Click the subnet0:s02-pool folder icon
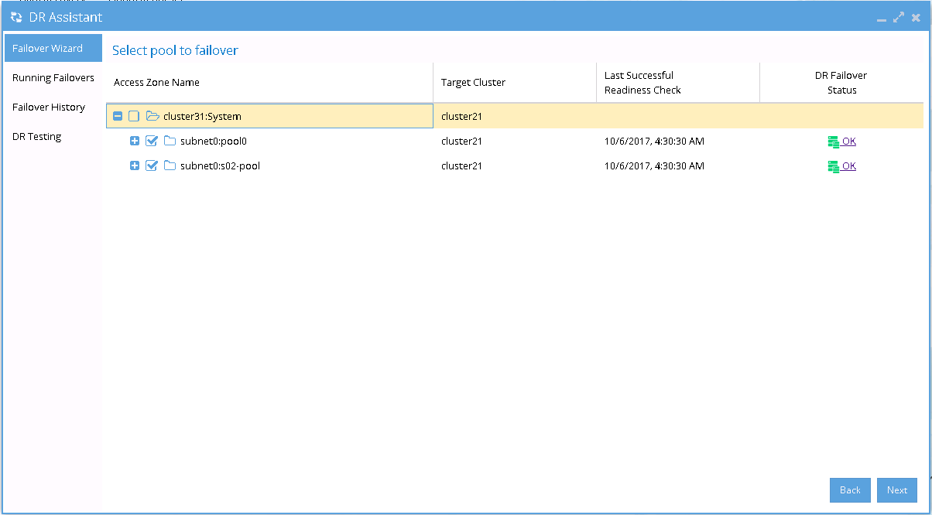This screenshot has width=932, height=515. click(x=170, y=165)
